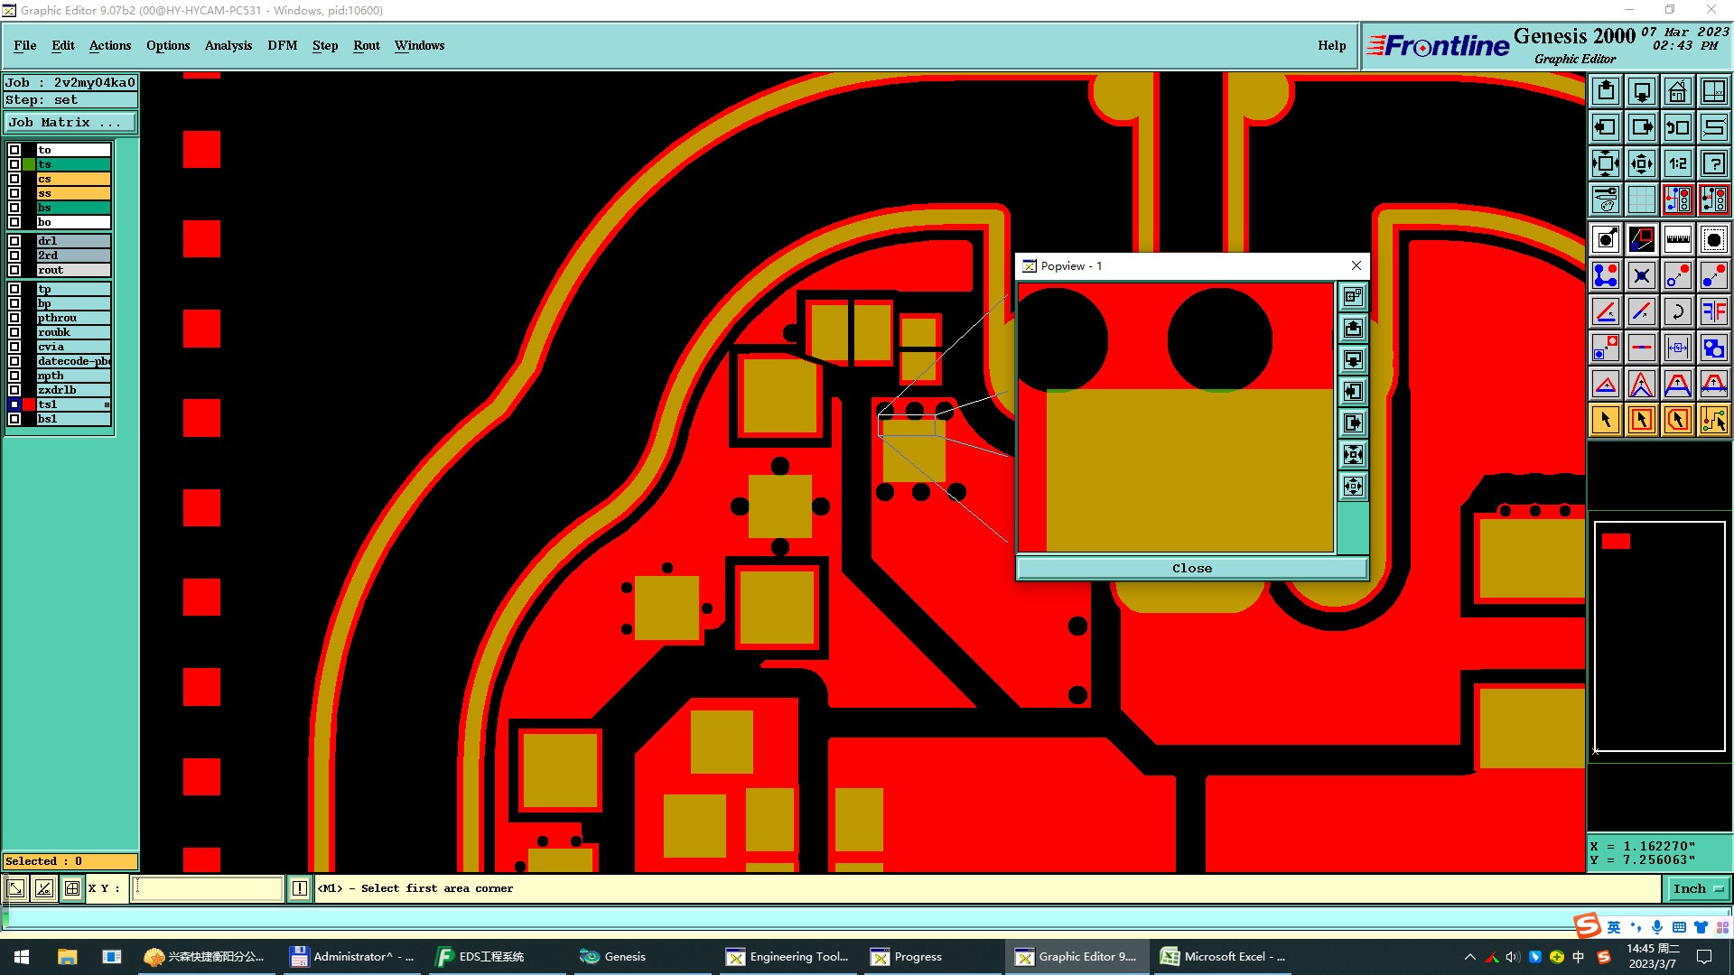Enable the drl layer checkbox
Image resolution: width=1734 pixels, height=975 pixels.
[x=14, y=241]
